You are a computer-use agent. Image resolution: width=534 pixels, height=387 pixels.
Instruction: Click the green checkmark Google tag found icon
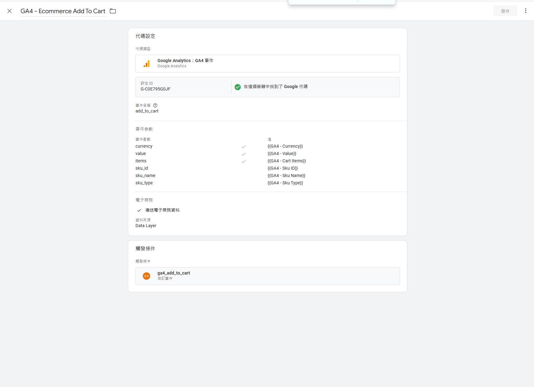(238, 87)
